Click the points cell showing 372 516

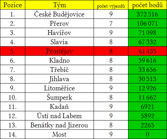tap(148, 14)
